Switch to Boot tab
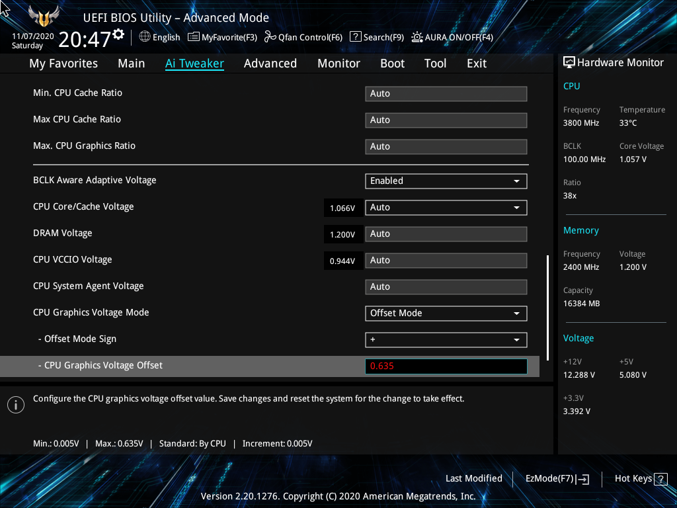The height and width of the screenshot is (508, 677). tap(392, 63)
